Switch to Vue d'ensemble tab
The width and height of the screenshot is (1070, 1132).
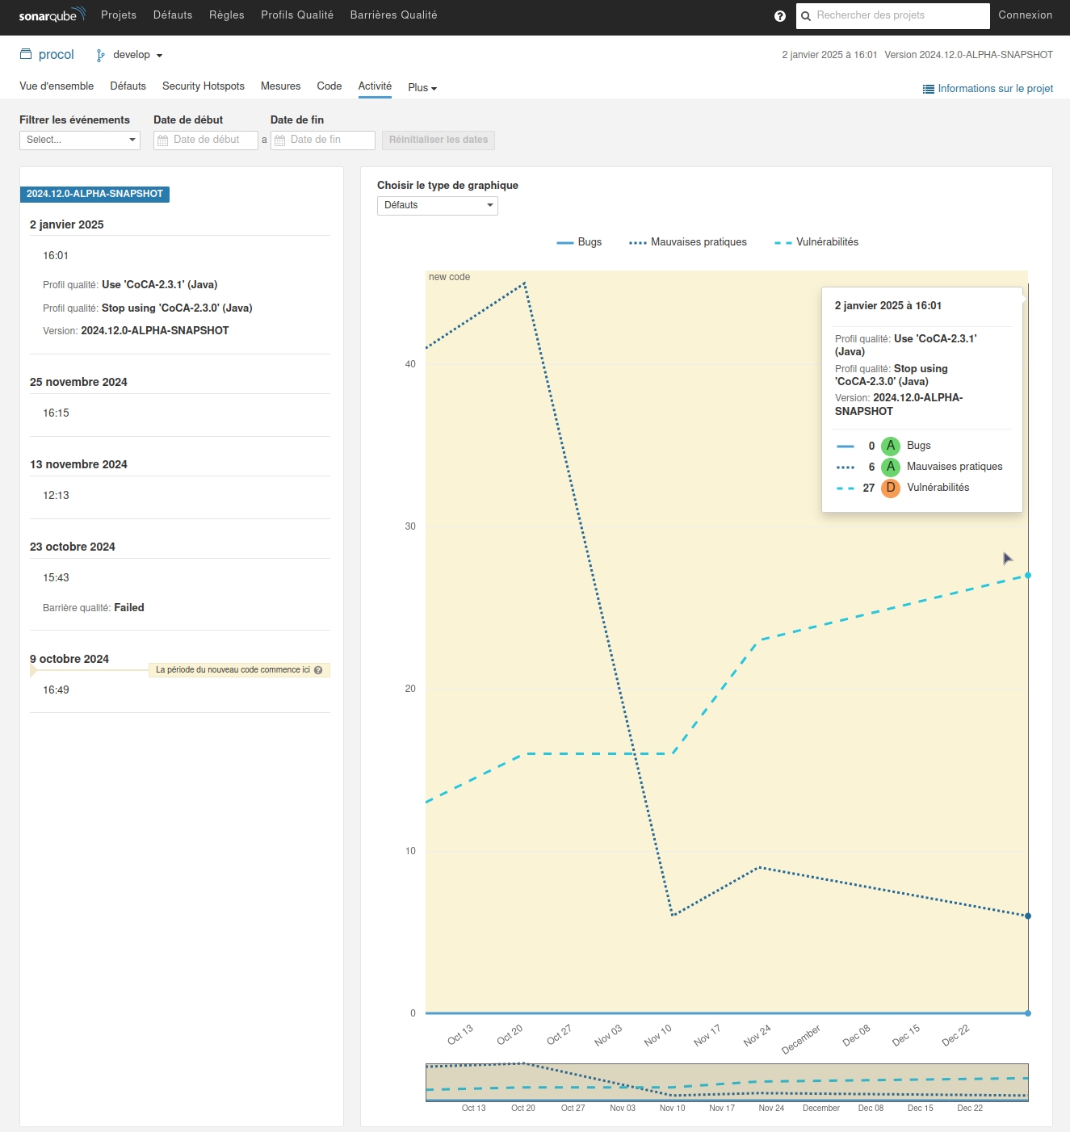click(x=57, y=86)
